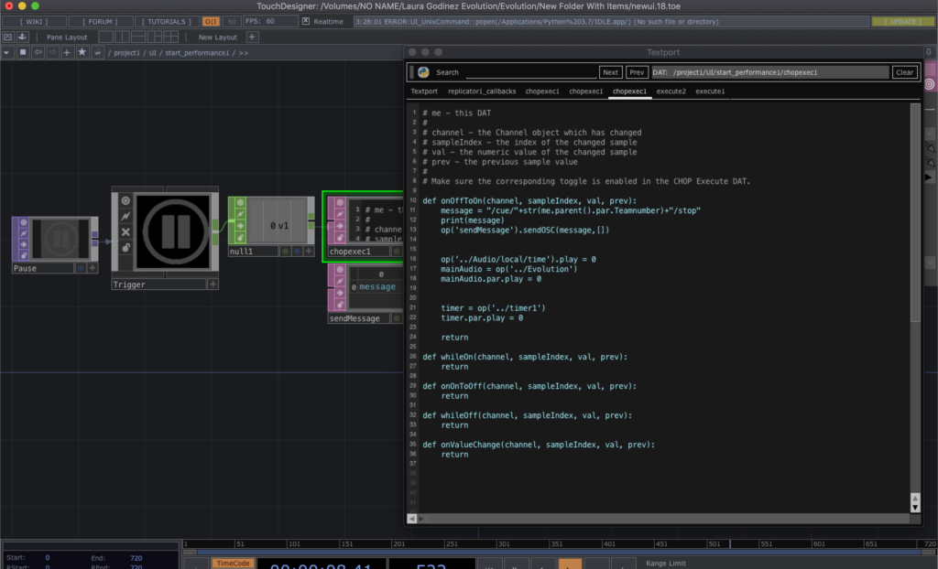938x569 pixels.
Task: Toggle lock flag on the Pause node
Action: coord(24,256)
